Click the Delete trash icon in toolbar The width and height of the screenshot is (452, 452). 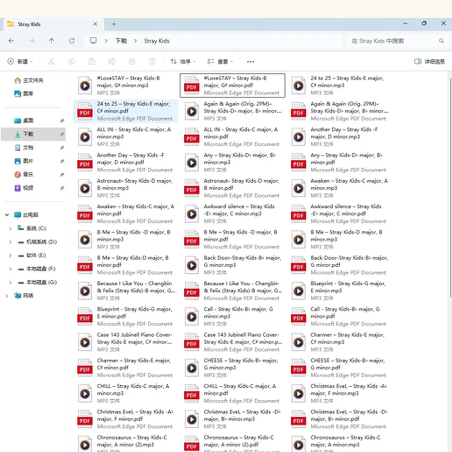pos(152,61)
